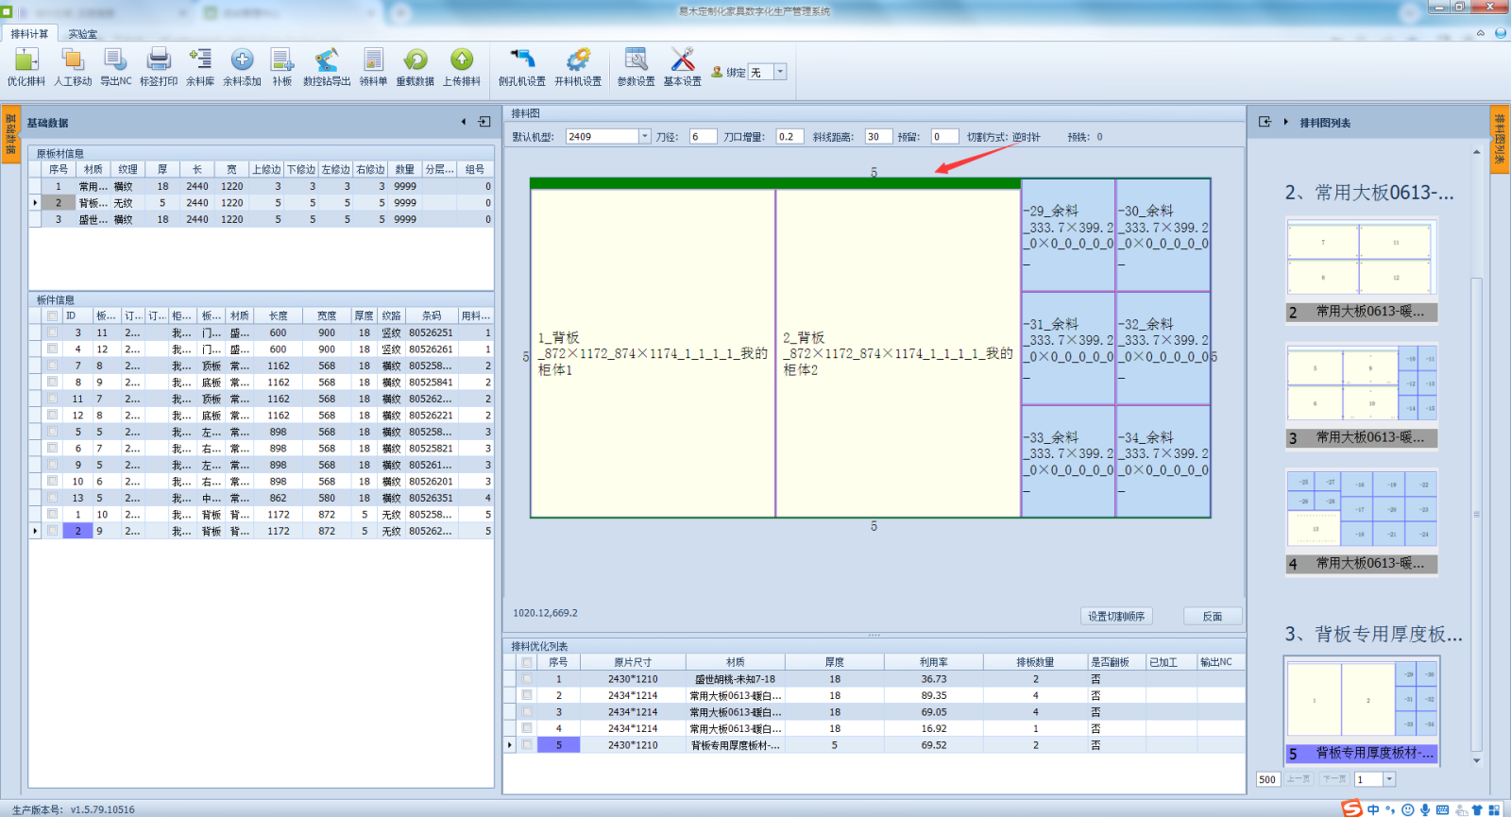This screenshot has width=1511, height=817.
Task: Click 余料添加 add remnant icon
Action: (242, 67)
